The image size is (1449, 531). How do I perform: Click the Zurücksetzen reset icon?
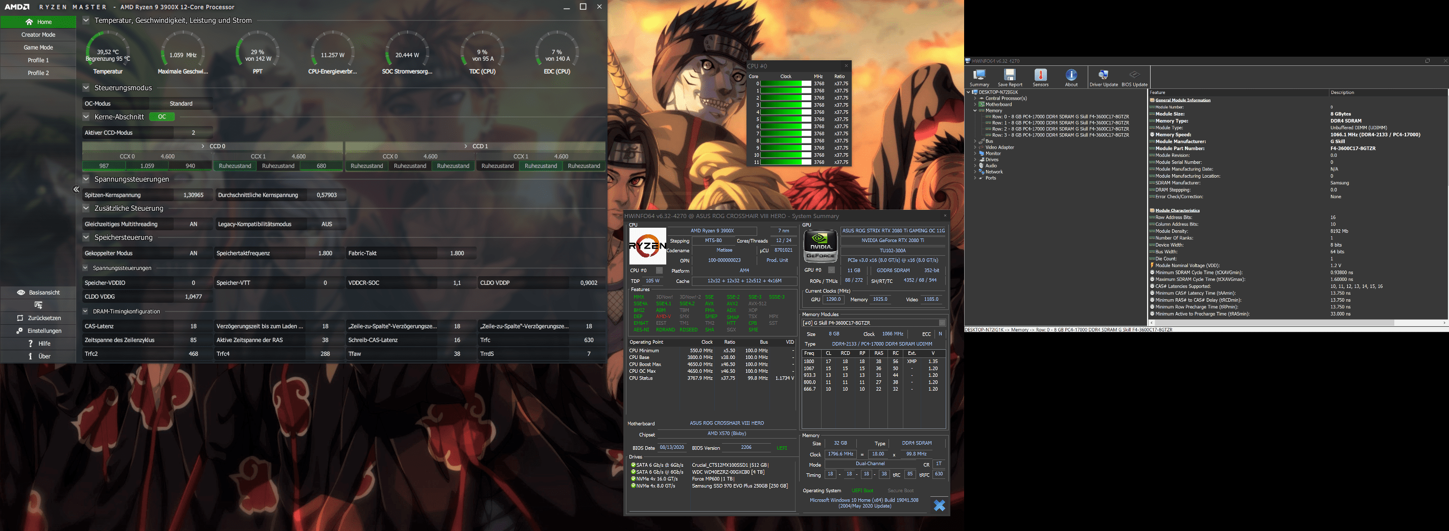(x=20, y=318)
